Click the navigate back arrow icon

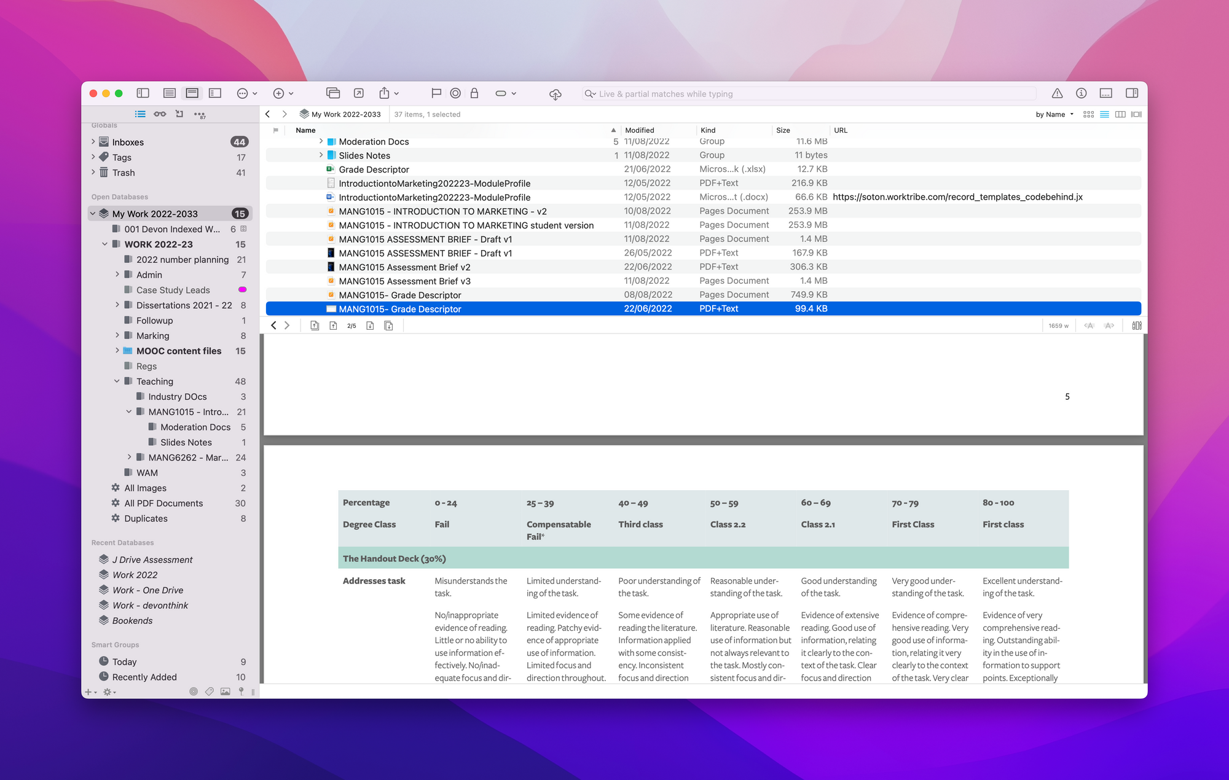(270, 114)
